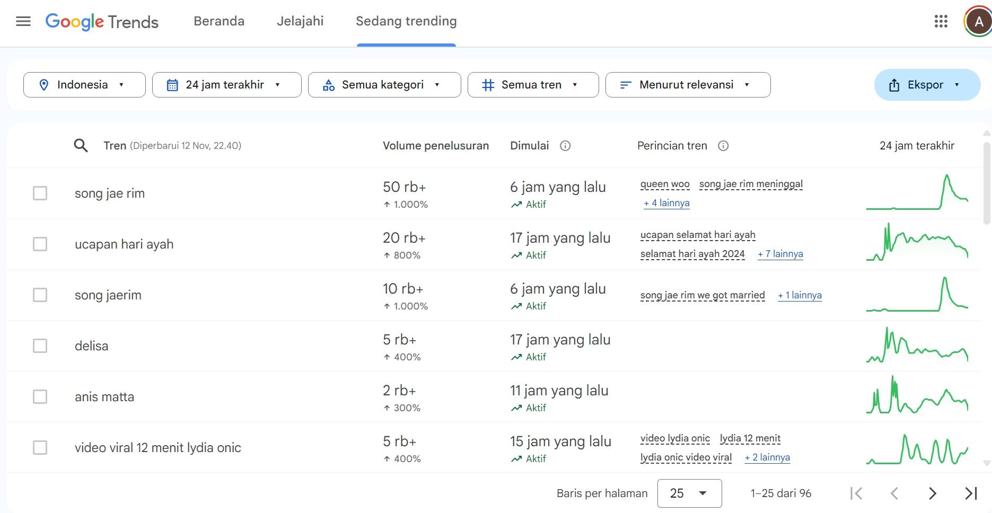Change rows per page from 25
Image resolution: width=992 pixels, height=513 pixels.
689,493
